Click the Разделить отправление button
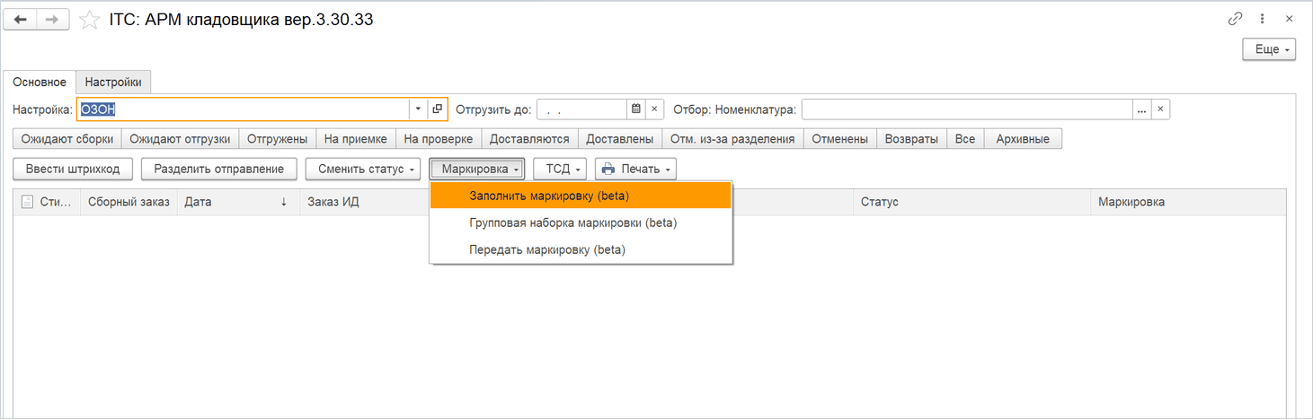 219,169
